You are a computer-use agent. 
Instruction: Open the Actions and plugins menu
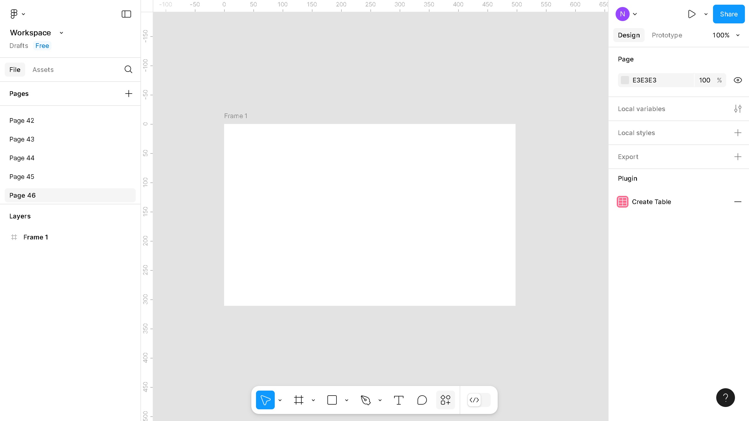pos(445,400)
